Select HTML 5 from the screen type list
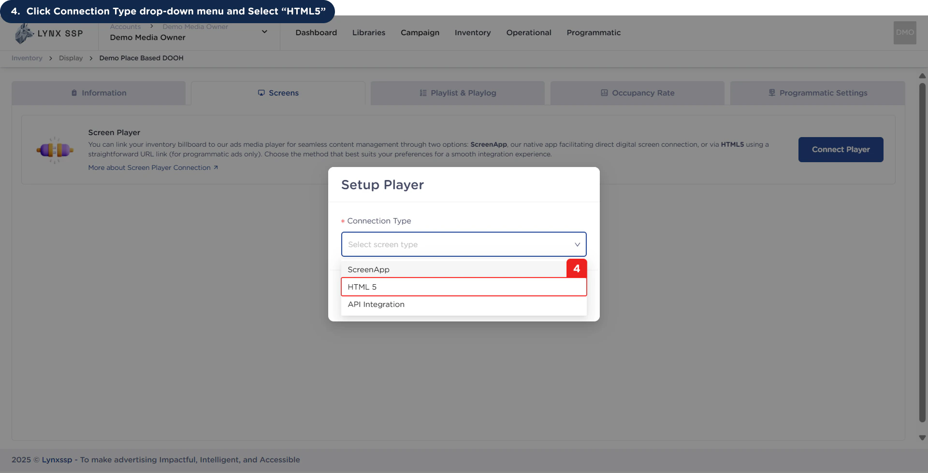Viewport: 928px width, 473px height. click(464, 287)
